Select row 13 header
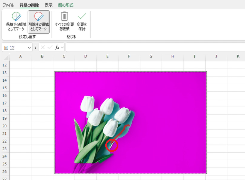 point(5,73)
